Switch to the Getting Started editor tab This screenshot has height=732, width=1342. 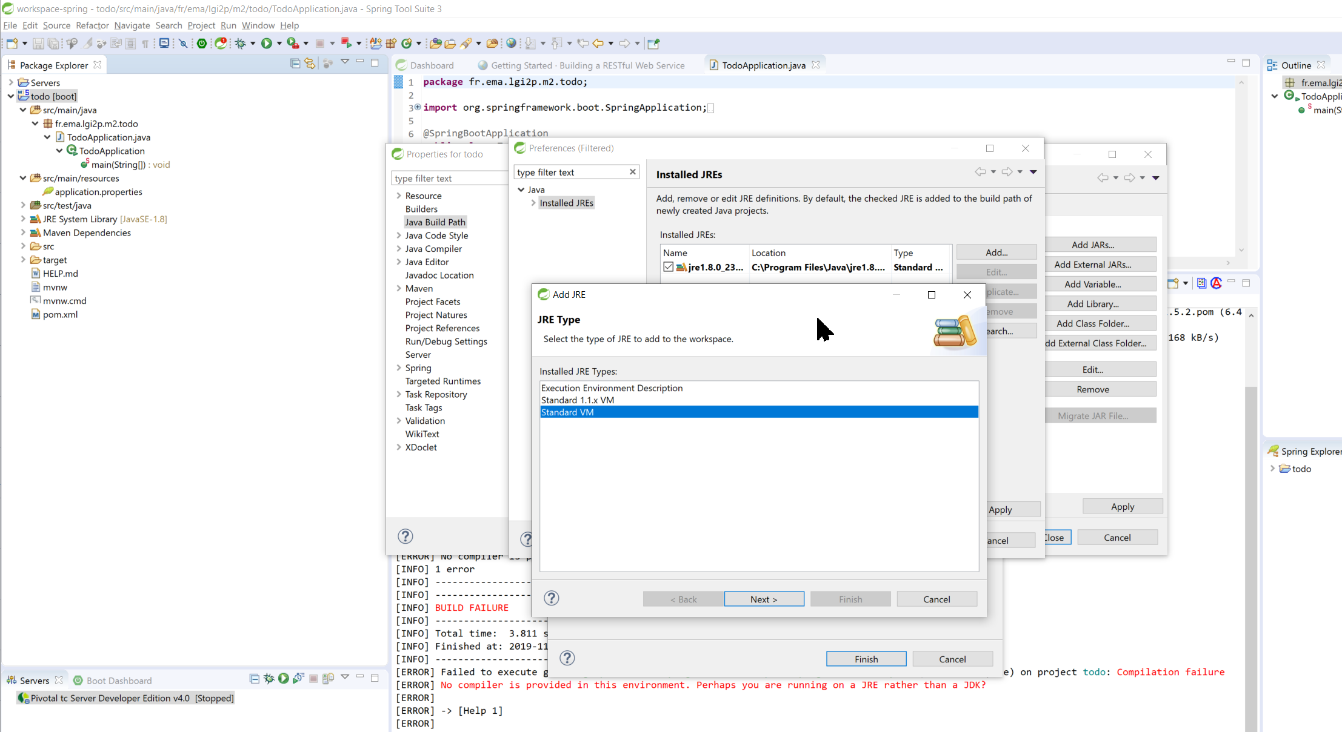click(581, 65)
